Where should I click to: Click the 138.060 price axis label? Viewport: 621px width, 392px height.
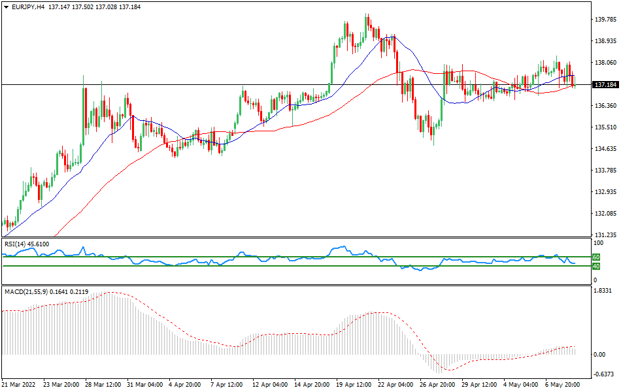coord(605,63)
